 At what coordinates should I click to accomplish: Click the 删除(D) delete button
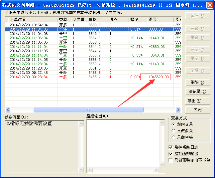198,83
